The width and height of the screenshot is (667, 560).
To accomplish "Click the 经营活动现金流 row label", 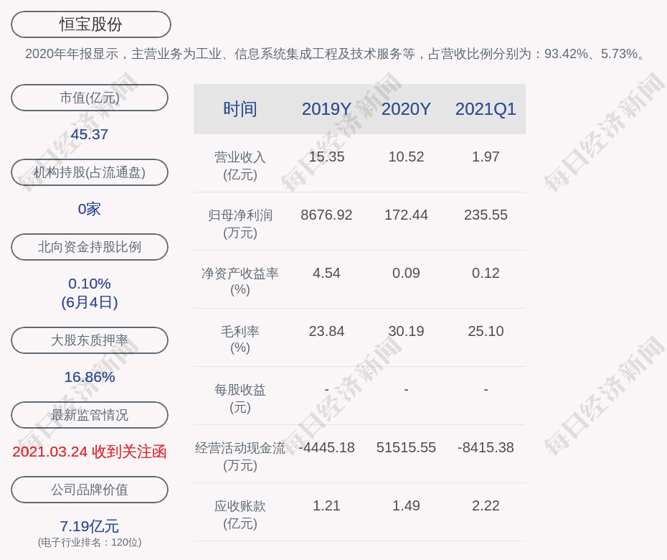I will click(240, 456).
